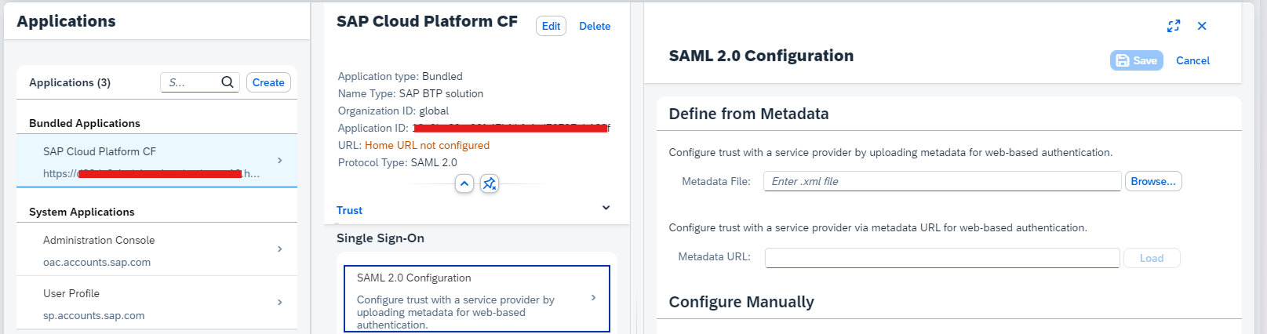Click the Metadata URL input field
The image size is (1267, 334).
pyautogui.click(x=941, y=258)
